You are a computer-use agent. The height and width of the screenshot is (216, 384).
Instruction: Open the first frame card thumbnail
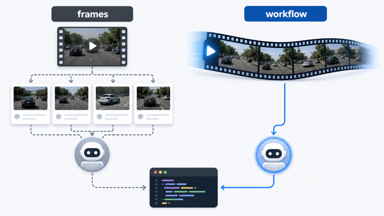click(x=31, y=98)
